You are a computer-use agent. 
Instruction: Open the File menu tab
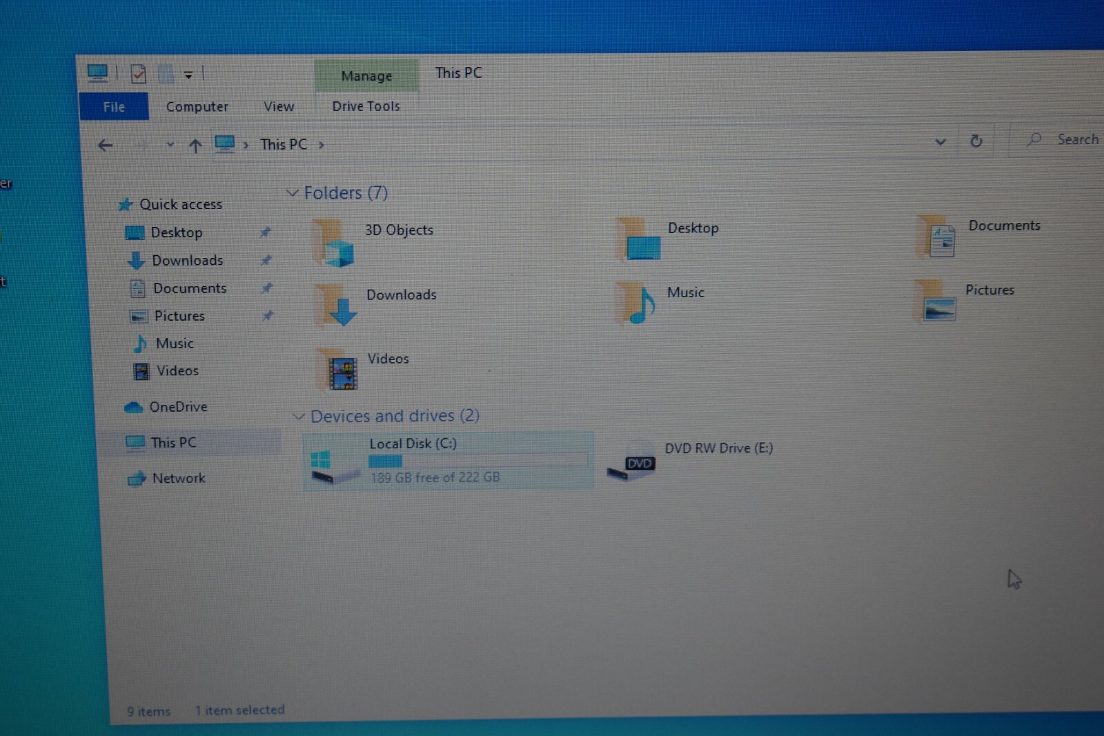click(114, 107)
